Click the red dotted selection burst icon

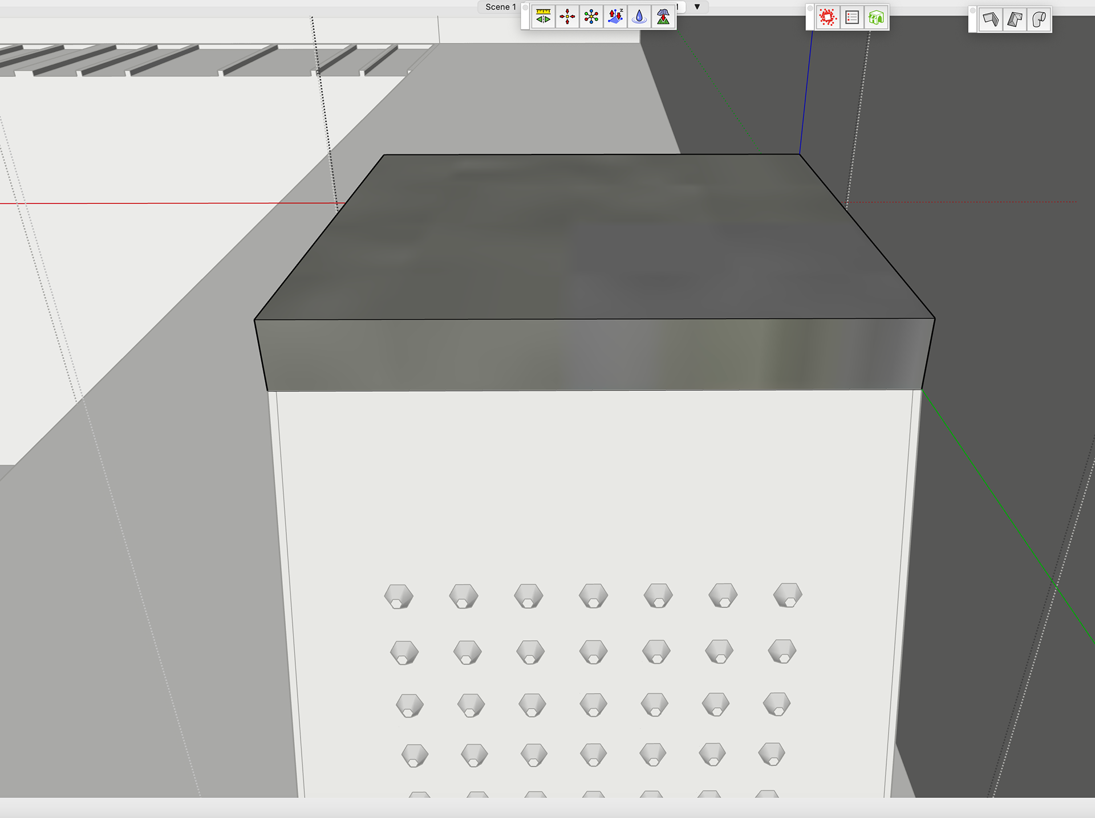pyautogui.click(x=828, y=18)
